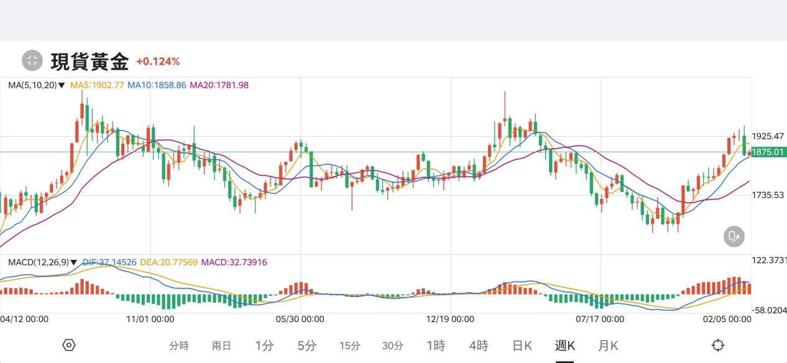Image resolution: width=787 pixels, height=363 pixels.
Task: Click the +0.124% change label
Action: [158, 62]
